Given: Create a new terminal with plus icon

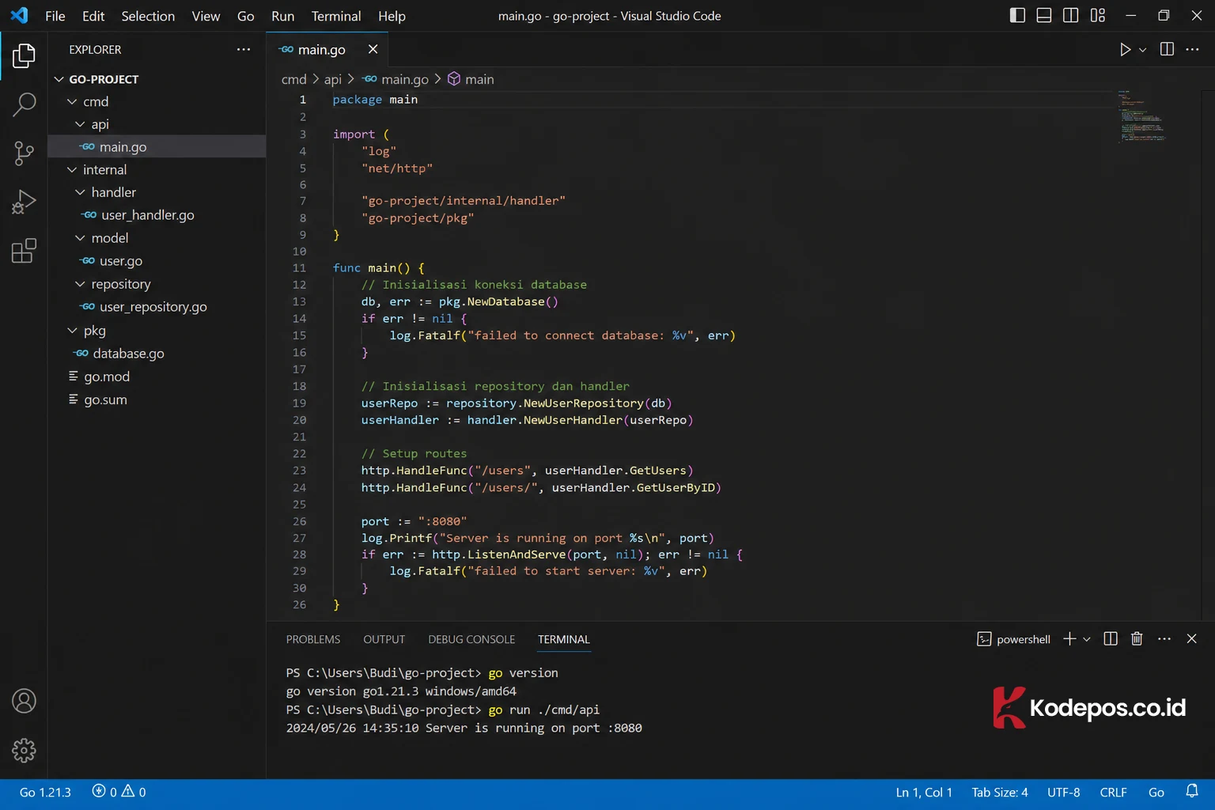Looking at the screenshot, I should pyautogui.click(x=1069, y=638).
